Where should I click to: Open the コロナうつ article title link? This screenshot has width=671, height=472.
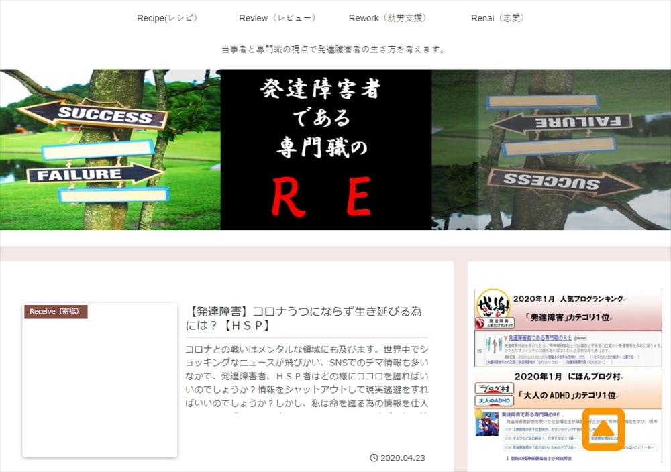[306, 318]
